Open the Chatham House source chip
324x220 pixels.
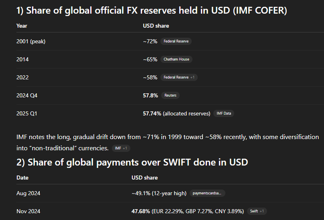(176, 59)
